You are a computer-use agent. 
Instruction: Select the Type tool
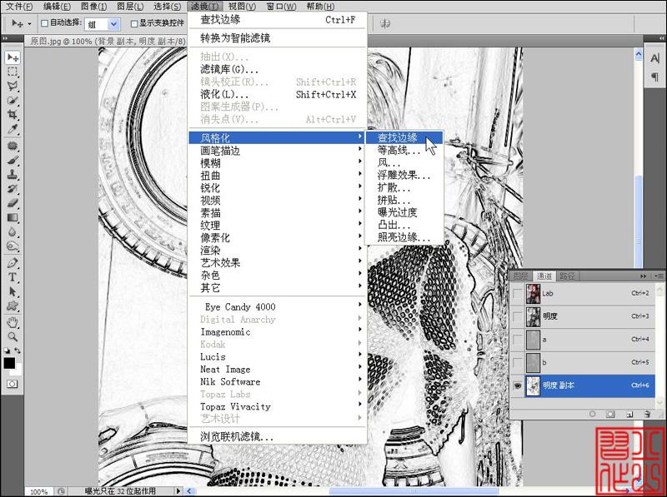(x=13, y=277)
